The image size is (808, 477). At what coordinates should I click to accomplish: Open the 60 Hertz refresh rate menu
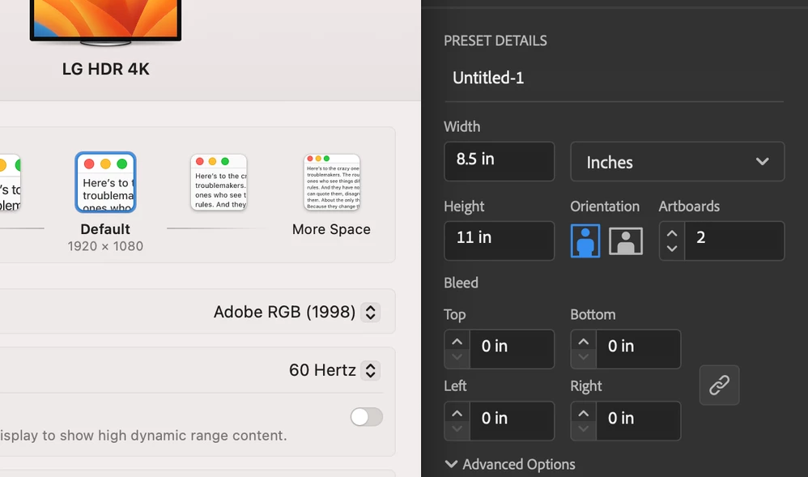tap(334, 370)
